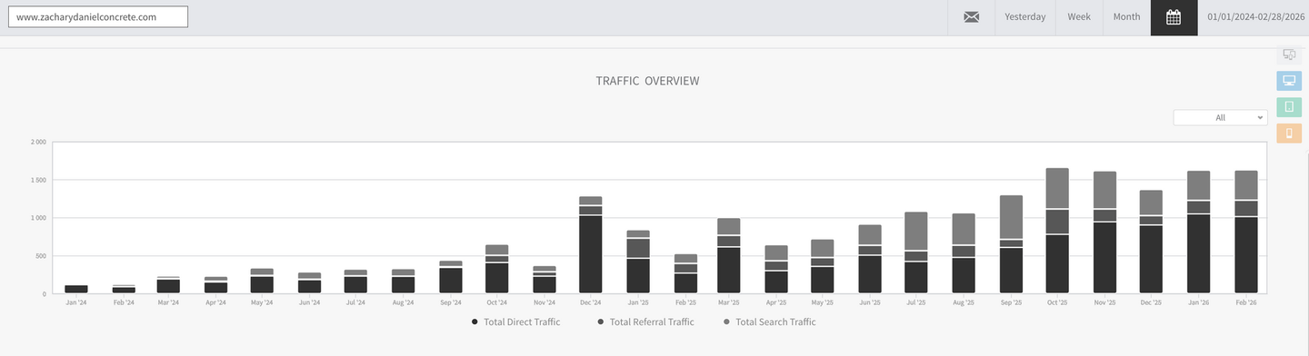Filter by tablet device icon
1309x356 pixels.
pyautogui.click(x=1289, y=107)
